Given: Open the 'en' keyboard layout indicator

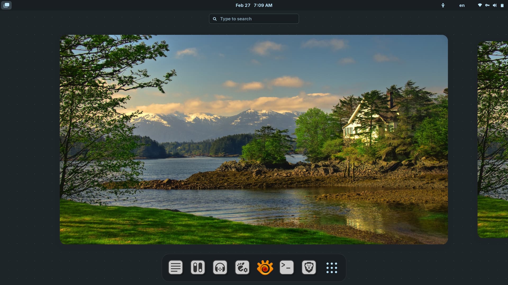Looking at the screenshot, I should click(462, 5).
